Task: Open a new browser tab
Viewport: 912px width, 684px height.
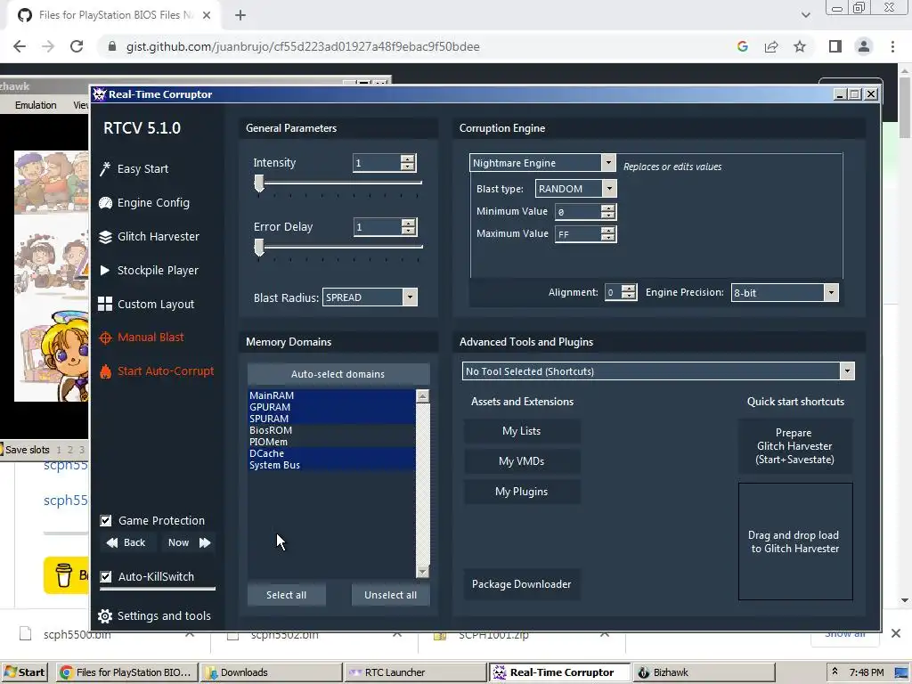Action: click(x=240, y=15)
